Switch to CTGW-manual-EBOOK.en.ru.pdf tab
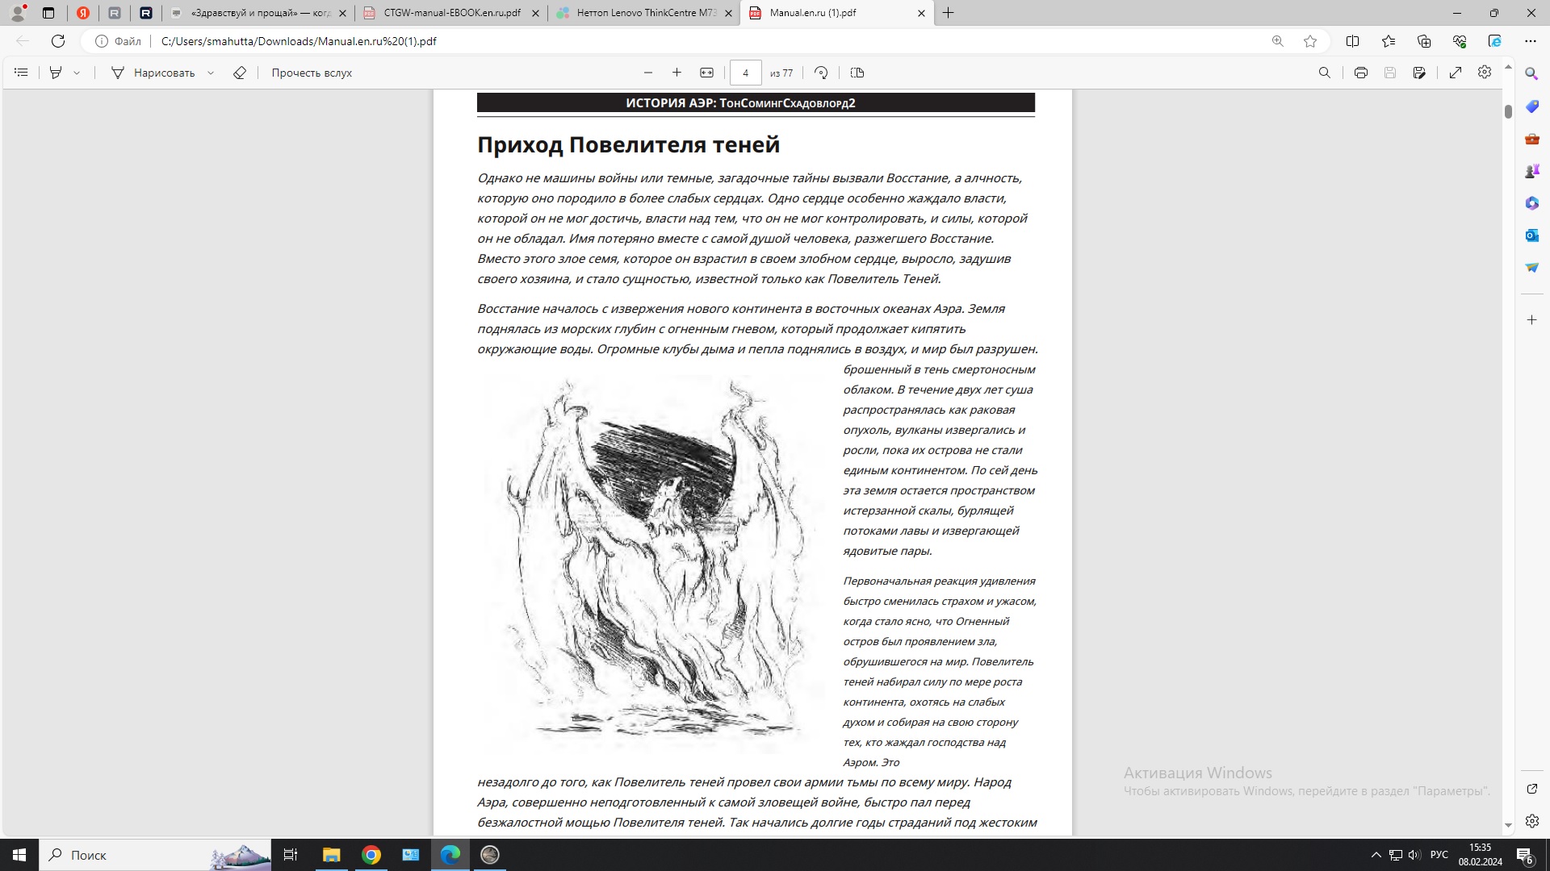This screenshot has height=871, width=1550. coord(451,13)
